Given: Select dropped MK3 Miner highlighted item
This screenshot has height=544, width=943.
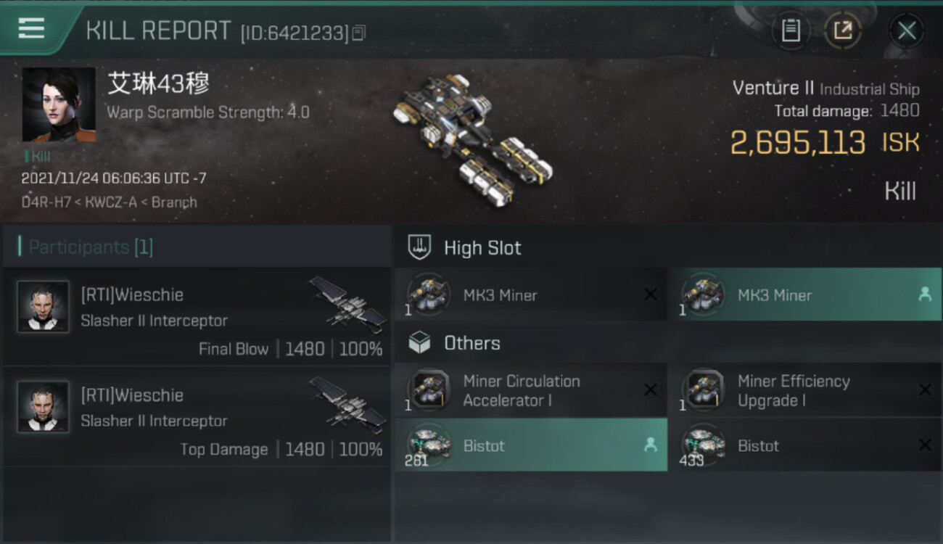Looking at the screenshot, I should click(x=804, y=294).
